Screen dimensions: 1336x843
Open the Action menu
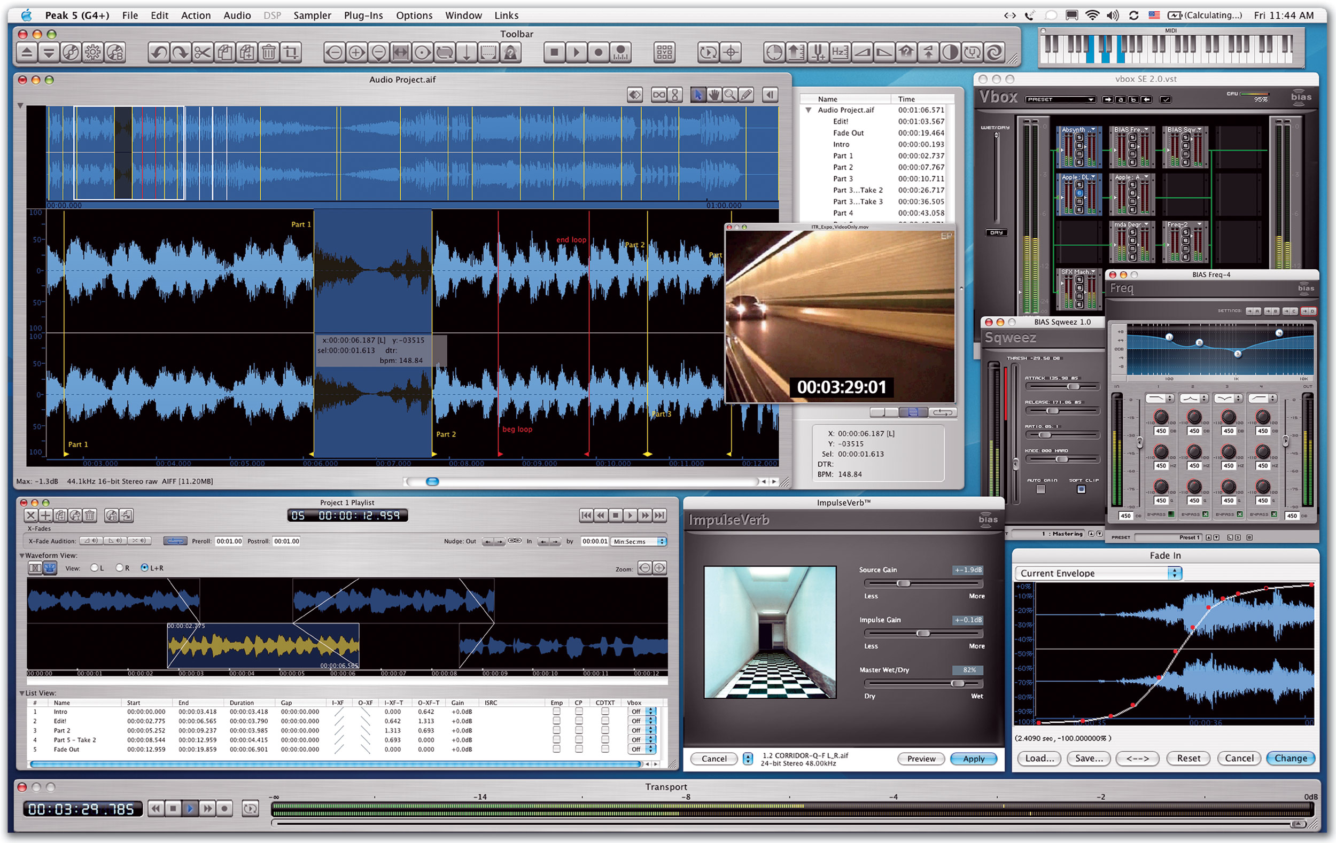(196, 15)
